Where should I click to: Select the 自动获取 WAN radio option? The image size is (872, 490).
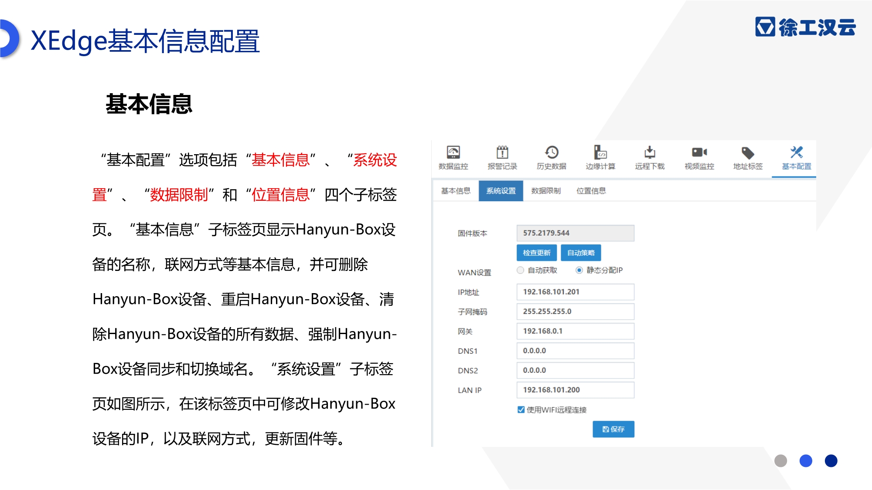[x=520, y=270]
